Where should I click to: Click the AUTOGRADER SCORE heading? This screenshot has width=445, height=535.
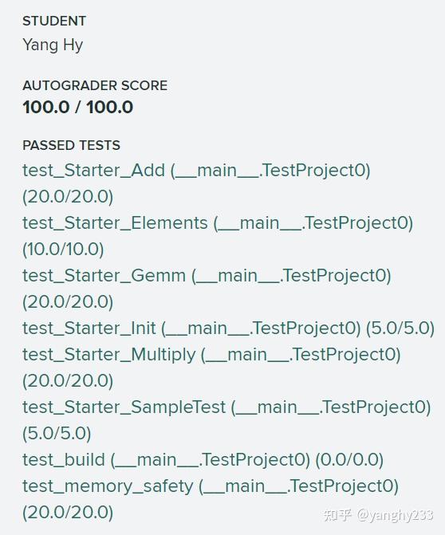pos(95,85)
